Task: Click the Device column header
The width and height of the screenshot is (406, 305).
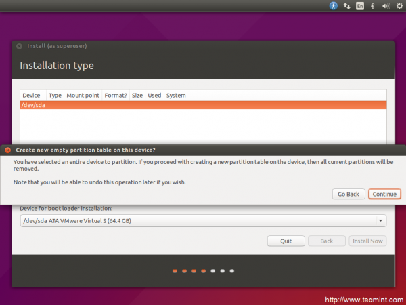Action: pos(32,96)
